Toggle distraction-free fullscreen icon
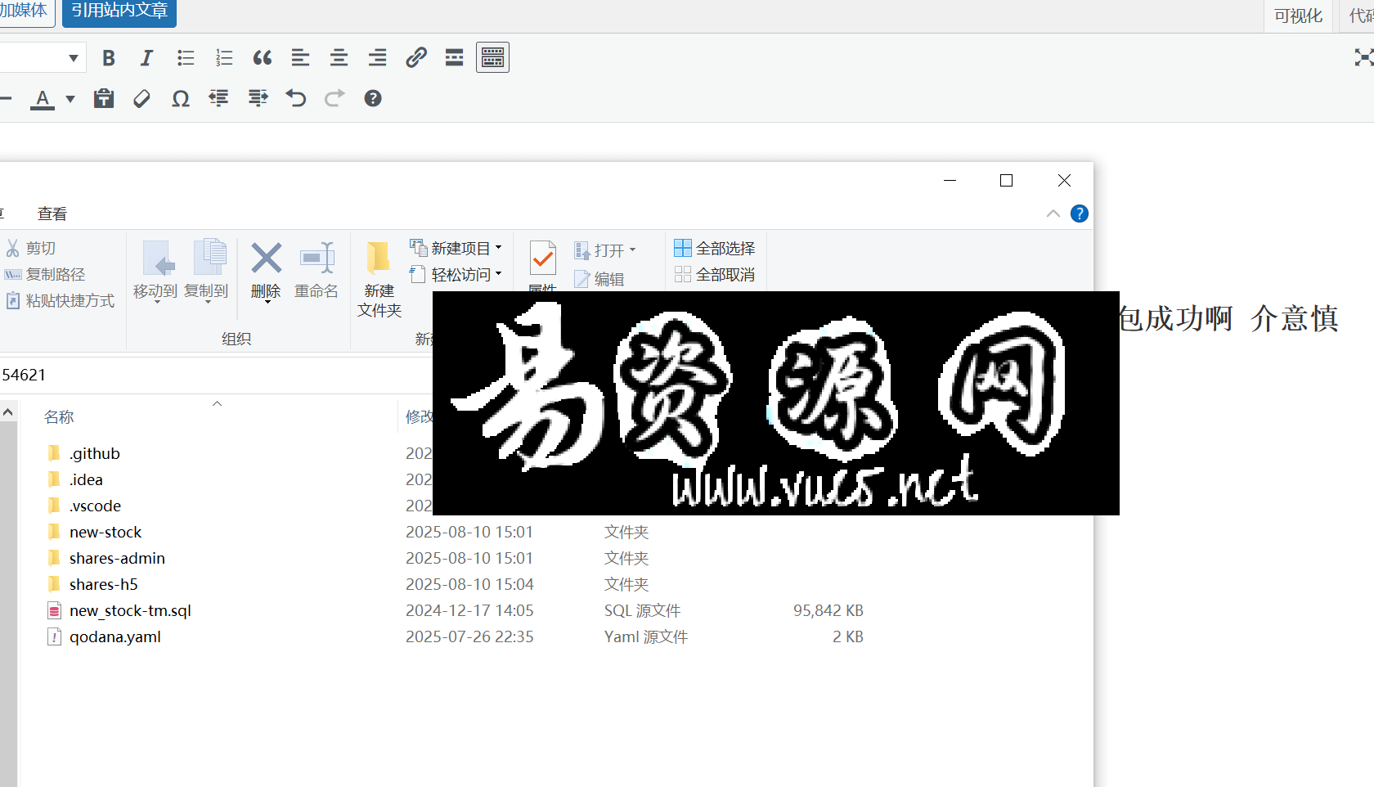The height and width of the screenshot is (787, 1374). [x=1363, y=57]
